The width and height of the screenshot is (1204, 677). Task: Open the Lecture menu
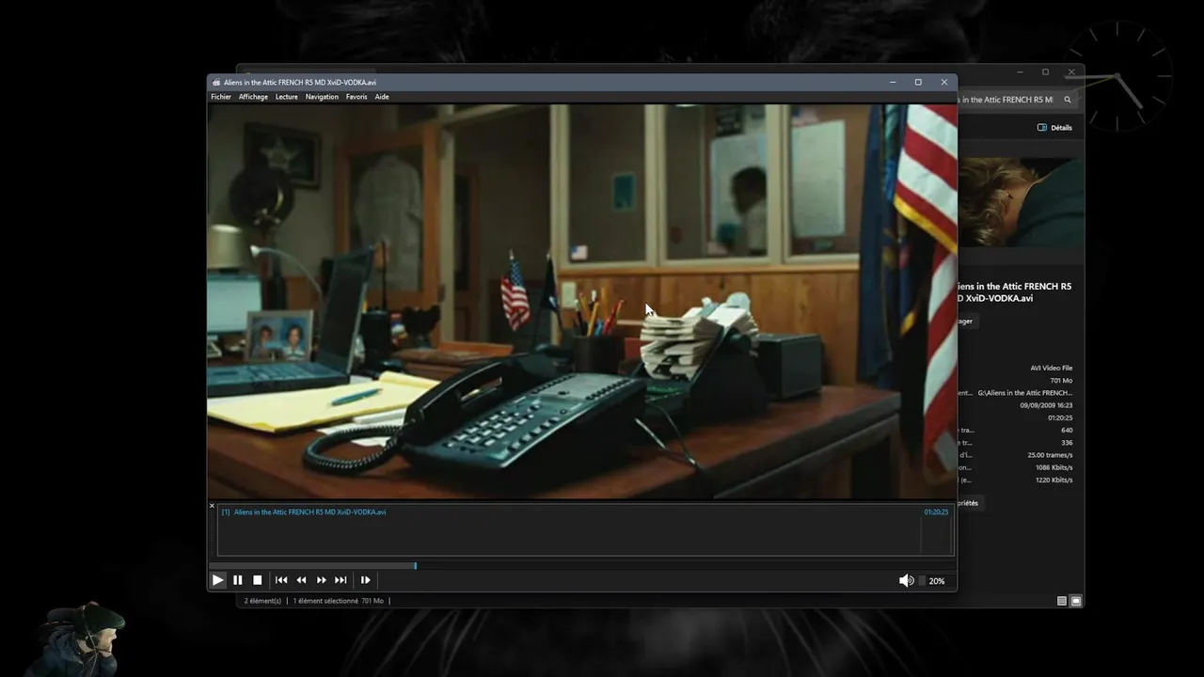pyautogui.click(x=287, y=97)
